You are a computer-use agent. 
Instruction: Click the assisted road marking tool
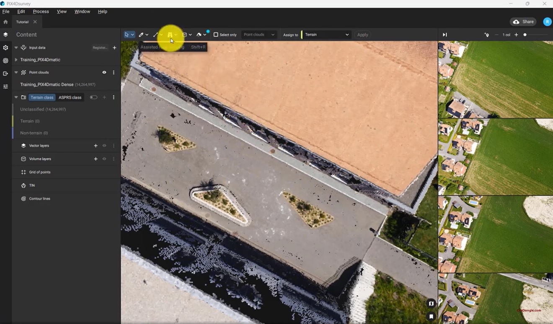(x=170, y=35)
